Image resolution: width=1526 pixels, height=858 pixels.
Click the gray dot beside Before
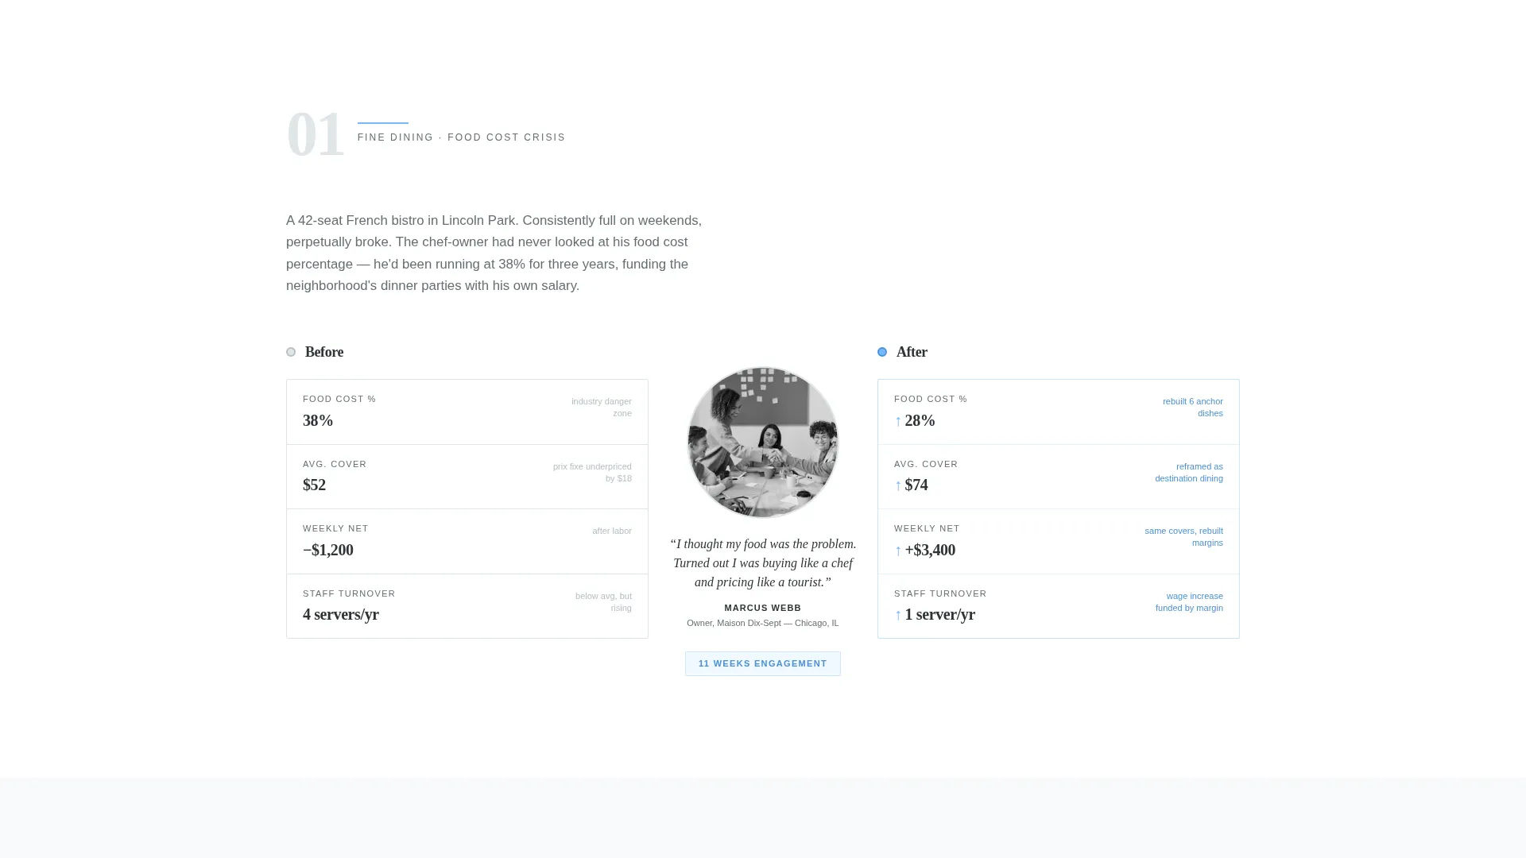point(291,352)
